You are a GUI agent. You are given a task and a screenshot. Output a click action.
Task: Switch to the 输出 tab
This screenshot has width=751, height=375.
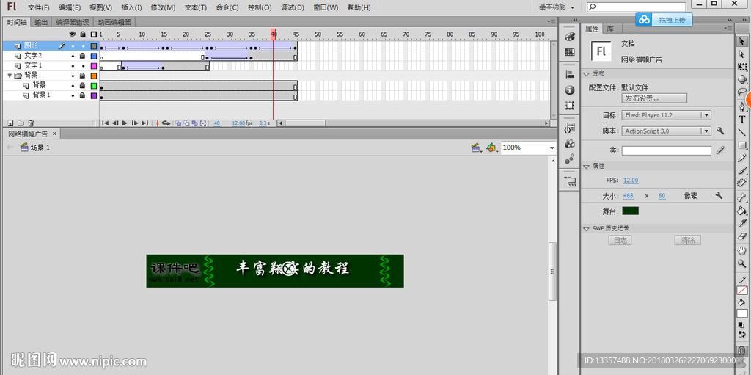point(41,22)
